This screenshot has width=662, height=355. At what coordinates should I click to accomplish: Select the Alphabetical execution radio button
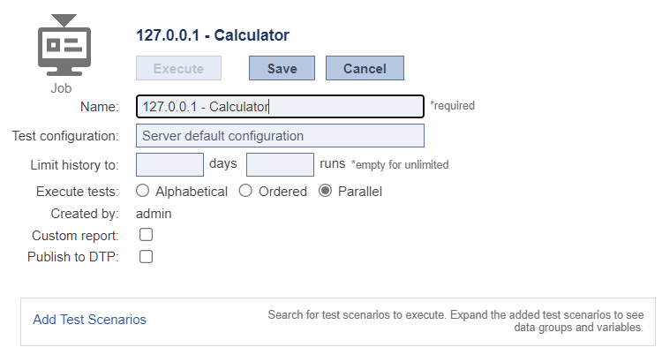click(x=143, y=191)
